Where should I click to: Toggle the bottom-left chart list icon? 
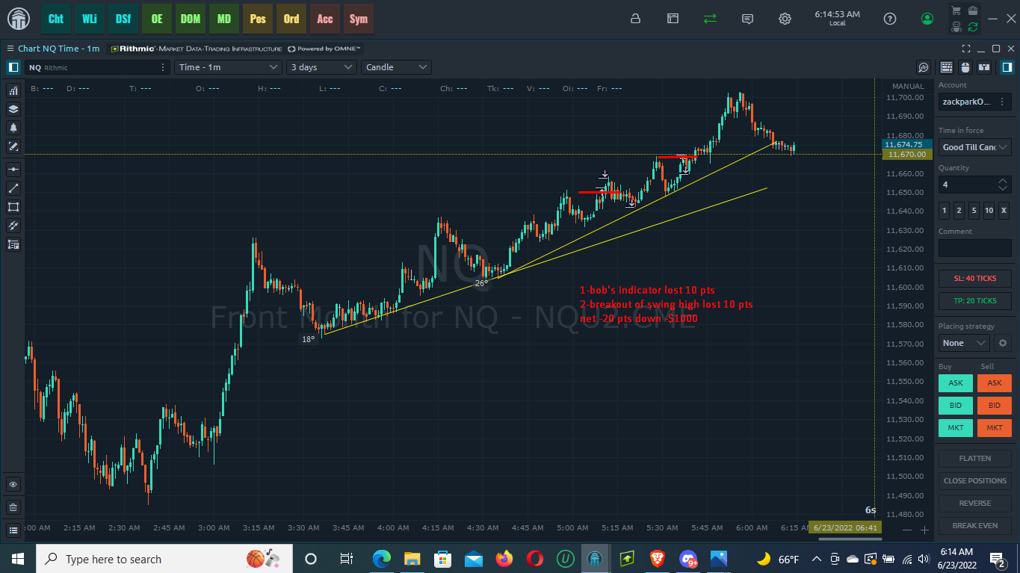tap(13, 530)
